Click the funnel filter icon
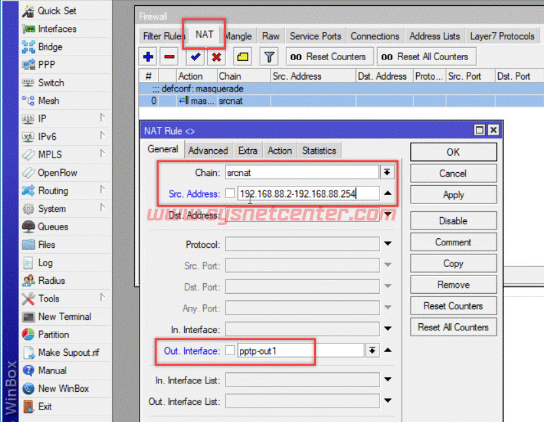 coord(269,57)
